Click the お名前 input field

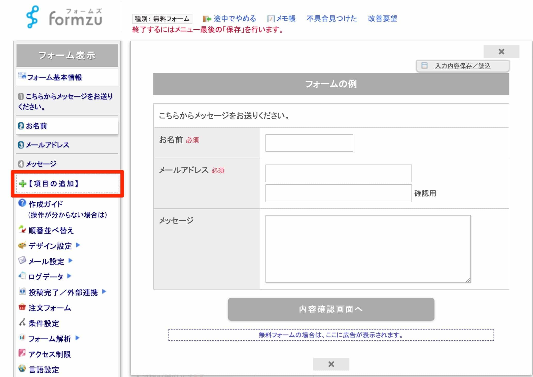coord(309,143)
